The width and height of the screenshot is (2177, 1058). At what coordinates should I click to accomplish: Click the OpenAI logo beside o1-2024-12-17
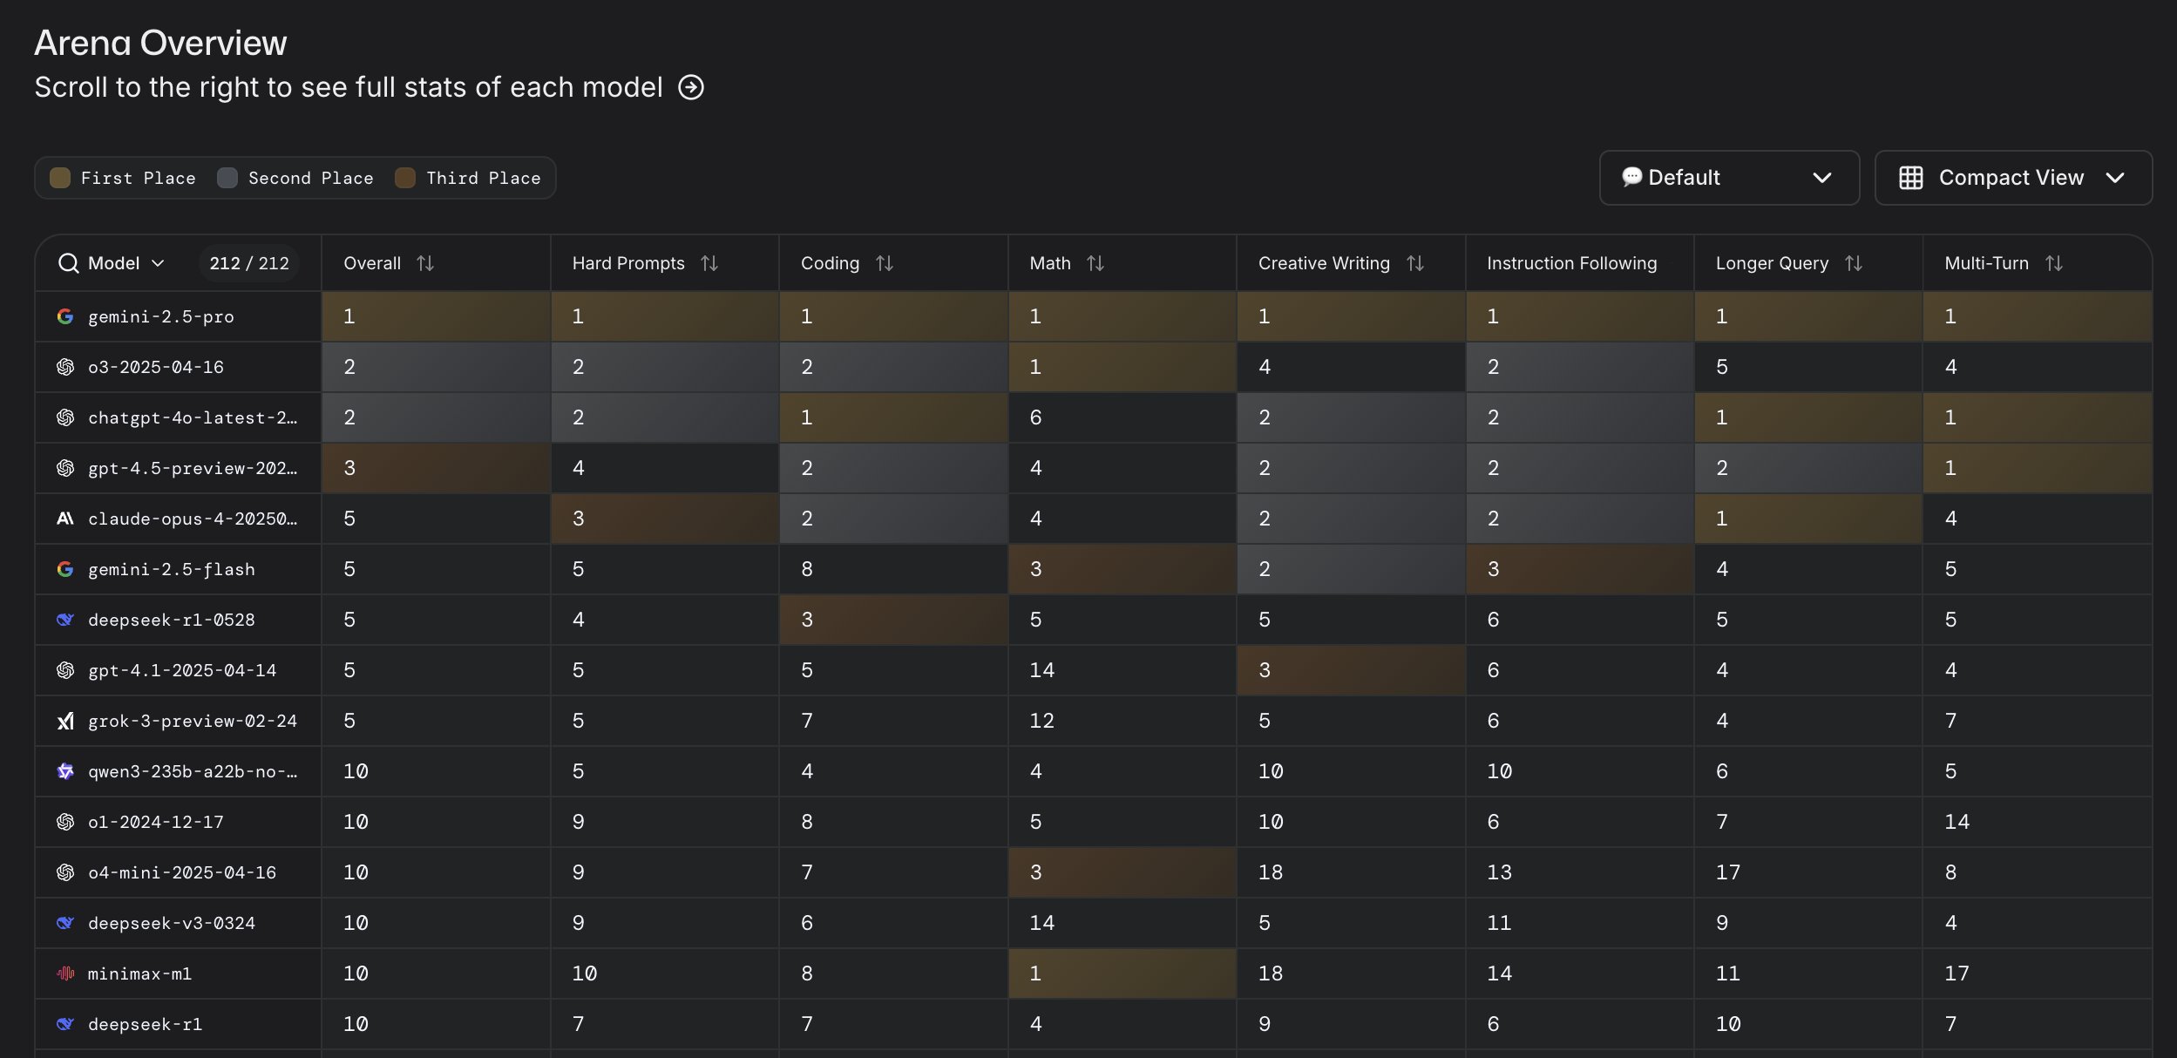click(x=65, y=822)
